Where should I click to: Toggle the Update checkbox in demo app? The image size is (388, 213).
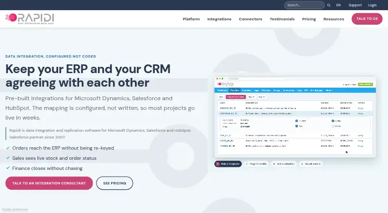[333, 121]
